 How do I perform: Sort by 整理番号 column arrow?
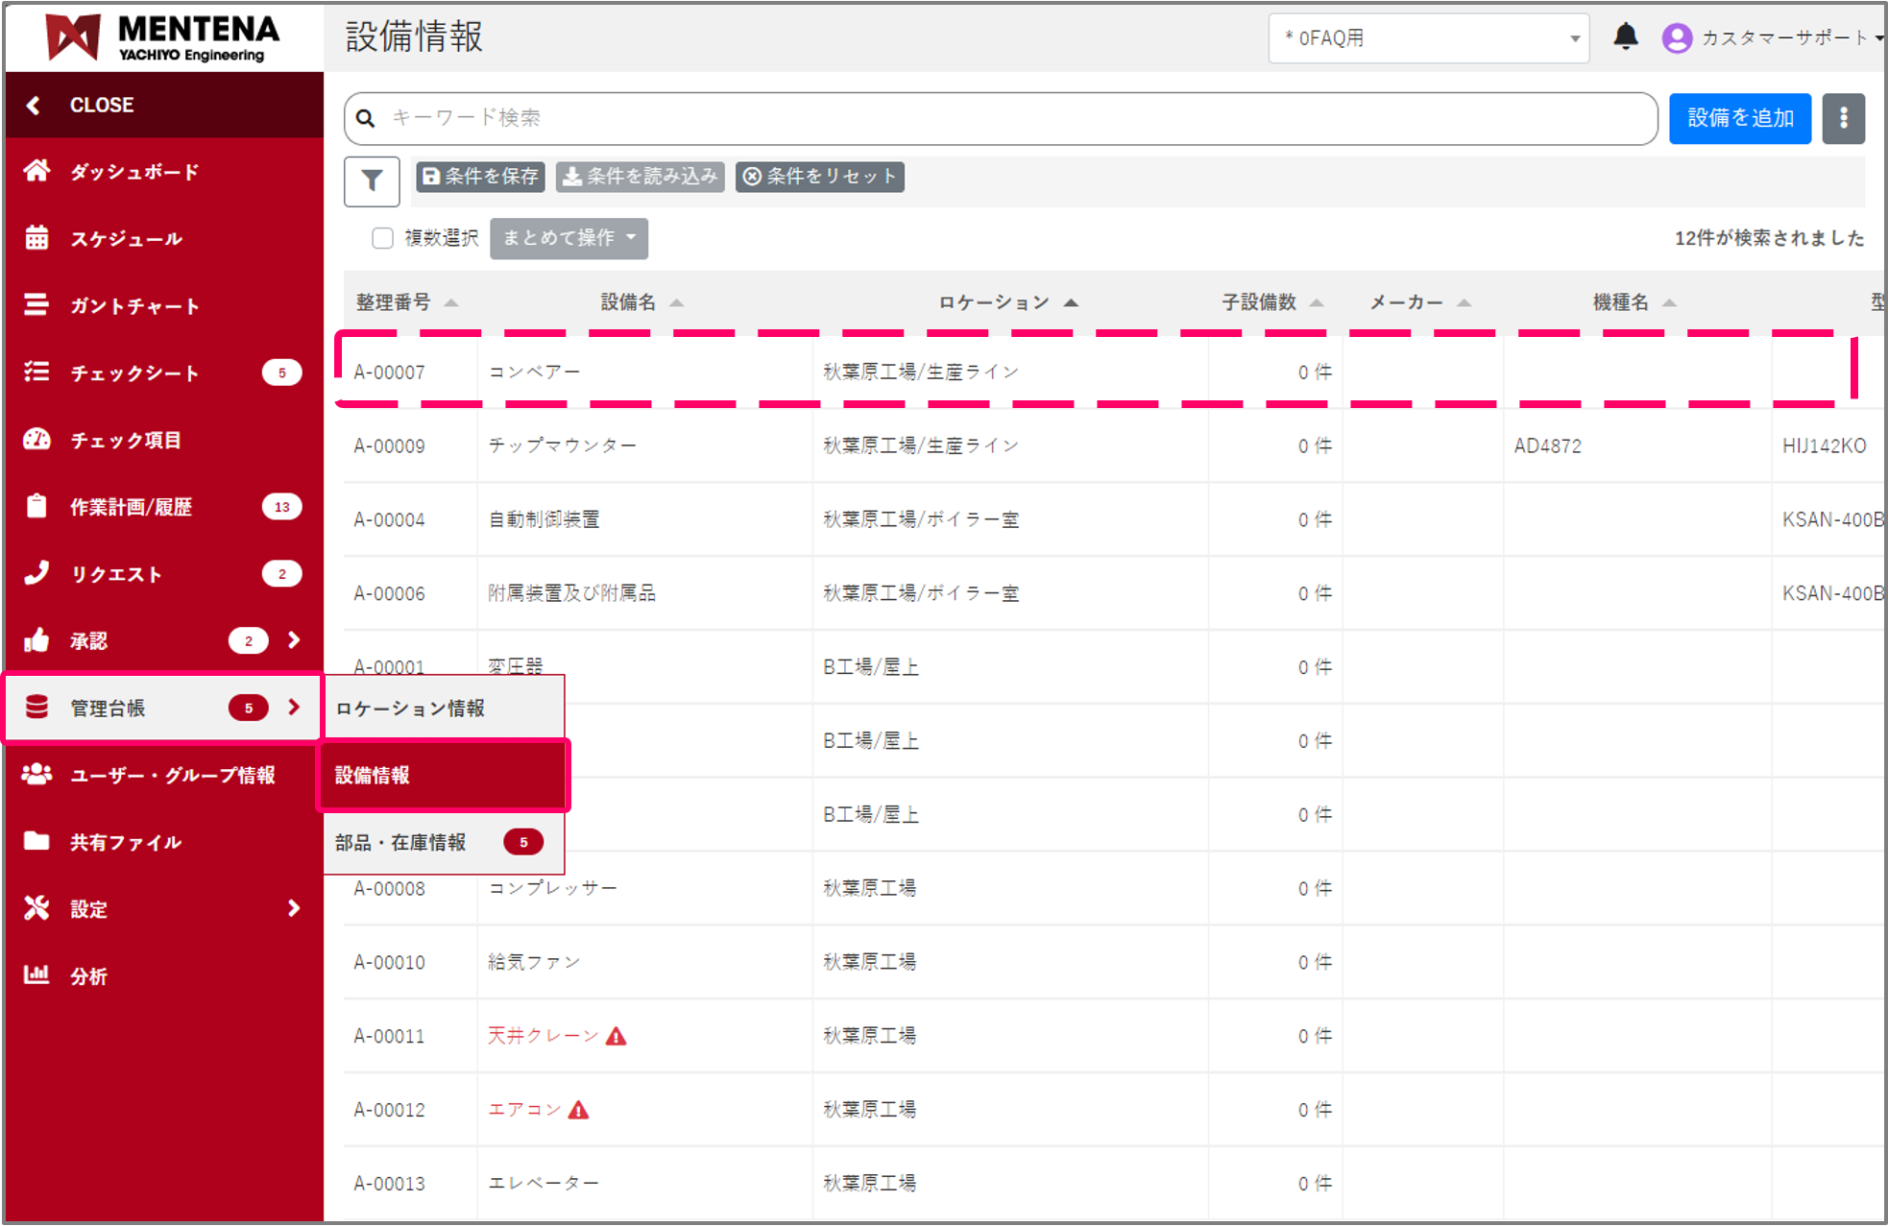pyautogui.click(x=451, y=303)
